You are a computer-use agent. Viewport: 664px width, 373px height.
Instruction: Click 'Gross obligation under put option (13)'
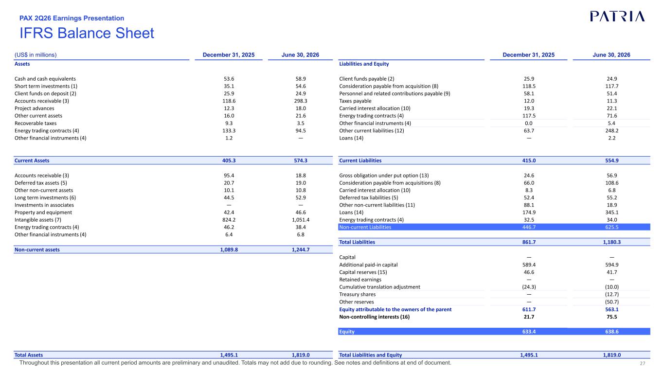click(x=384, y=175)
